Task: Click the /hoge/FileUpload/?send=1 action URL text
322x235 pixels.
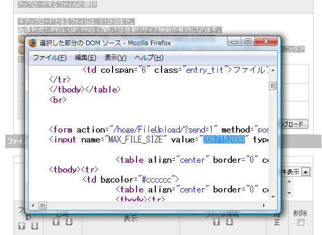Action: click(x=163, y=129)
